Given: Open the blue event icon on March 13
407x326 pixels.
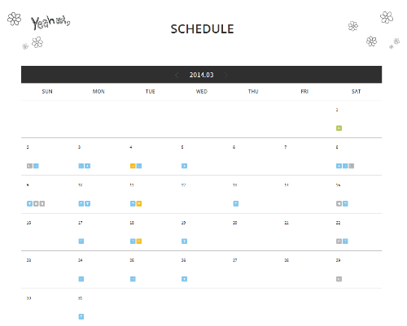Looking at the screenshot, I should pyautogui.click(x=236, y=203).
